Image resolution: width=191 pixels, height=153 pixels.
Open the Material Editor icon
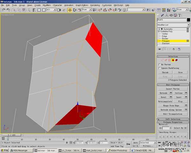pyautogui.click(x=169, y=10)
